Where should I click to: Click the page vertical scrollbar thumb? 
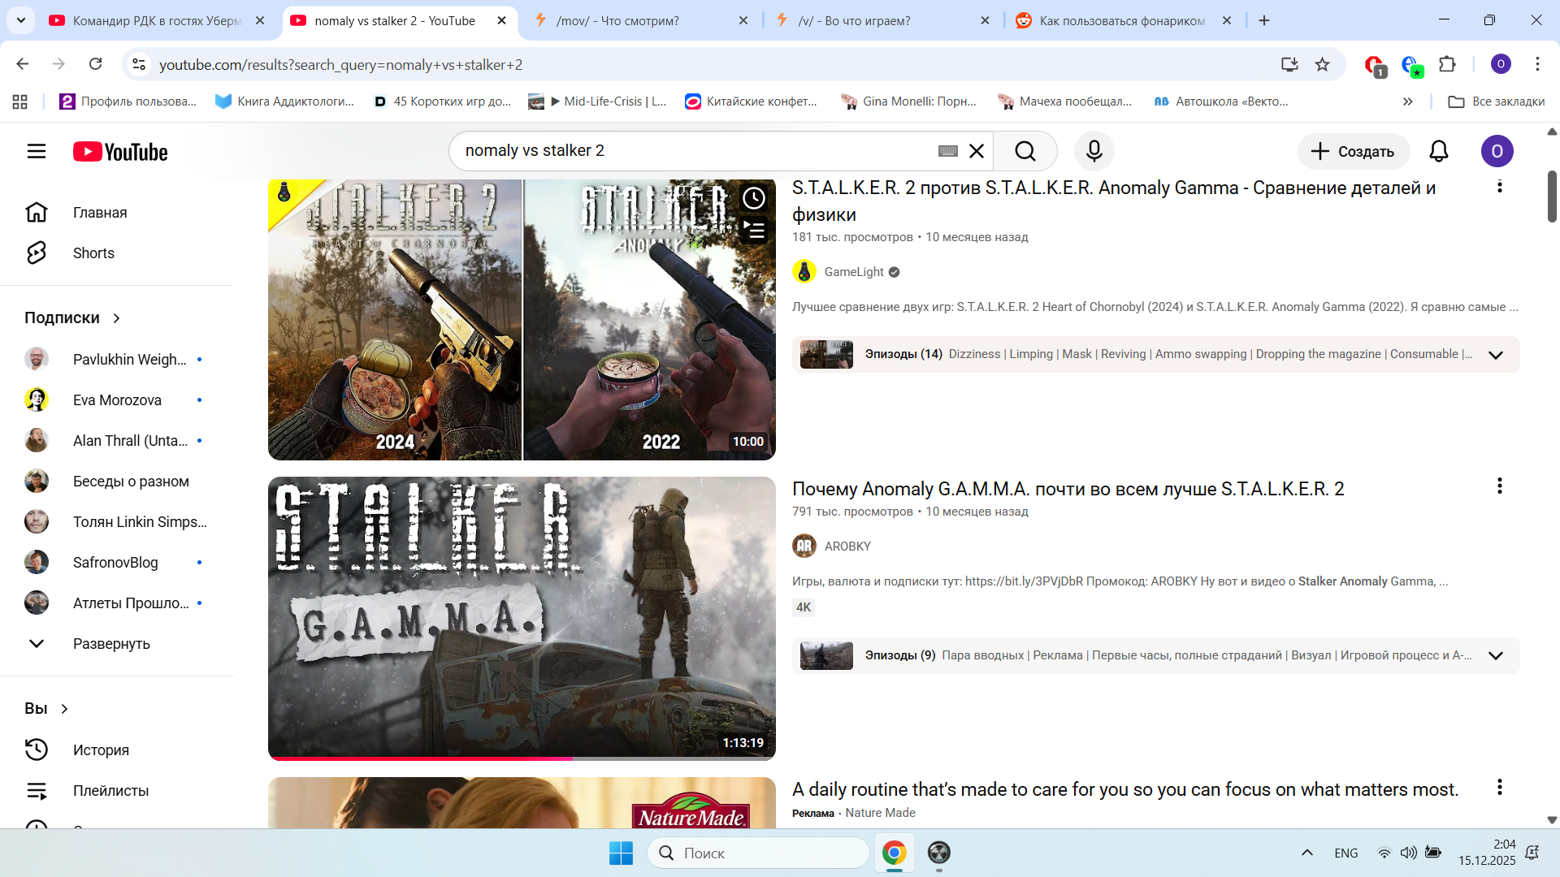(x=1551, y=195)
